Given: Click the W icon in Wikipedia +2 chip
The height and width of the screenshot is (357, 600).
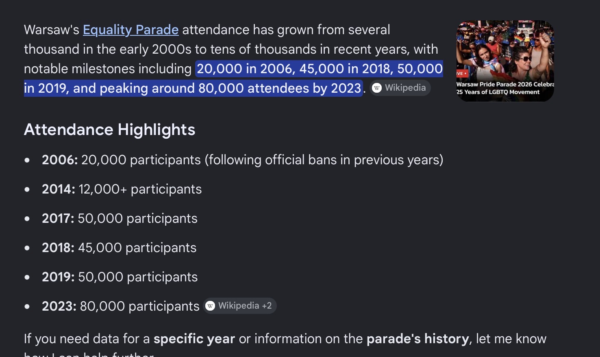Looking at the screenshot, I should [x=210, y=306].
